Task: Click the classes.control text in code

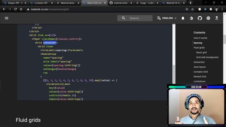Action: (68, 39)
